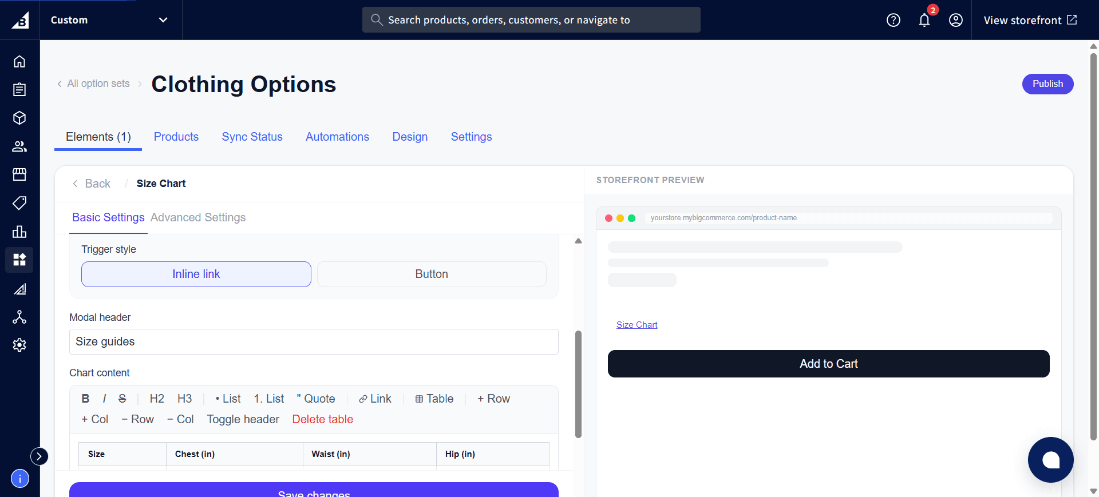Open Products box icon in sidebar
The image size is (1099, 497).
coord(19,118)
